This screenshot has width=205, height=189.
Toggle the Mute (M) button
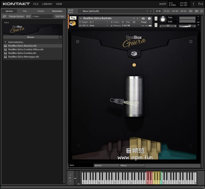click(x=156, y=25)
